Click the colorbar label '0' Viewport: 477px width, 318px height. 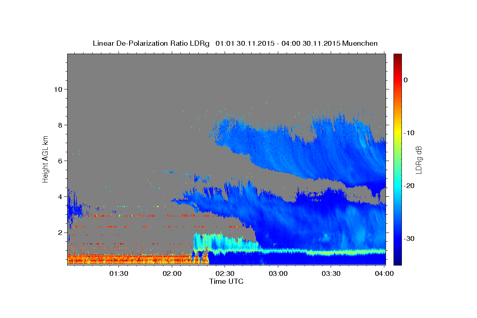[x=405, y=80]
